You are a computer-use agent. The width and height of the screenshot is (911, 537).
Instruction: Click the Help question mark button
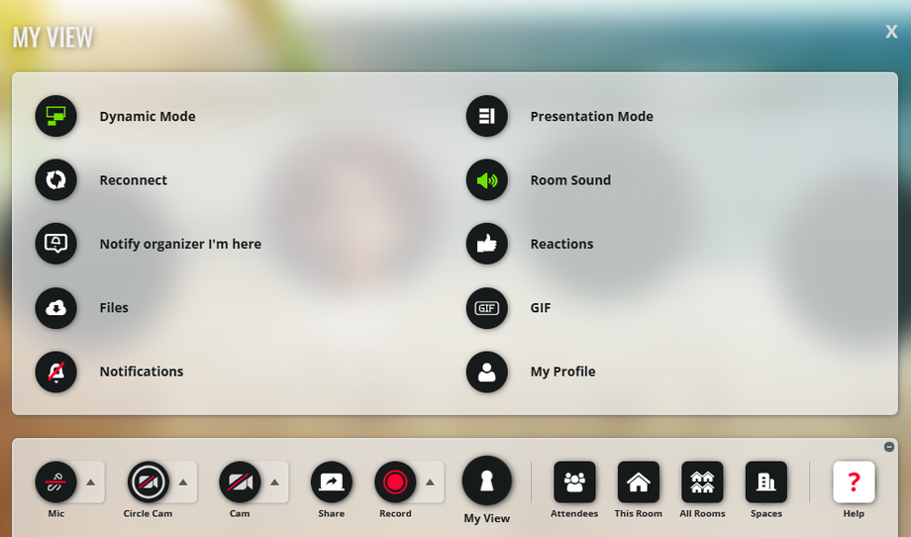click(x=854, y=482)
